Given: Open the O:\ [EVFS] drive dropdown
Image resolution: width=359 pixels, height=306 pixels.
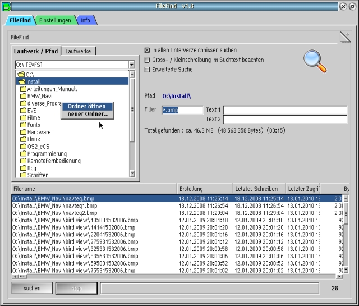Looking at the screenshot, I should 132,65.
